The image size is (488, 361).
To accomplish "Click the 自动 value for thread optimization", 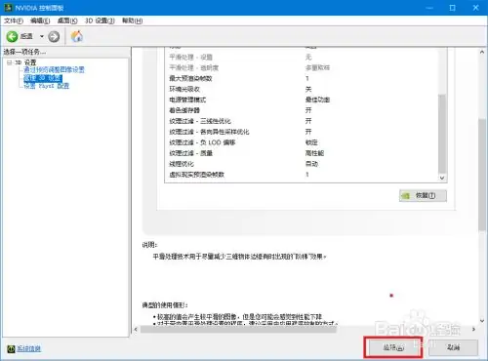I will pos(311,164).
